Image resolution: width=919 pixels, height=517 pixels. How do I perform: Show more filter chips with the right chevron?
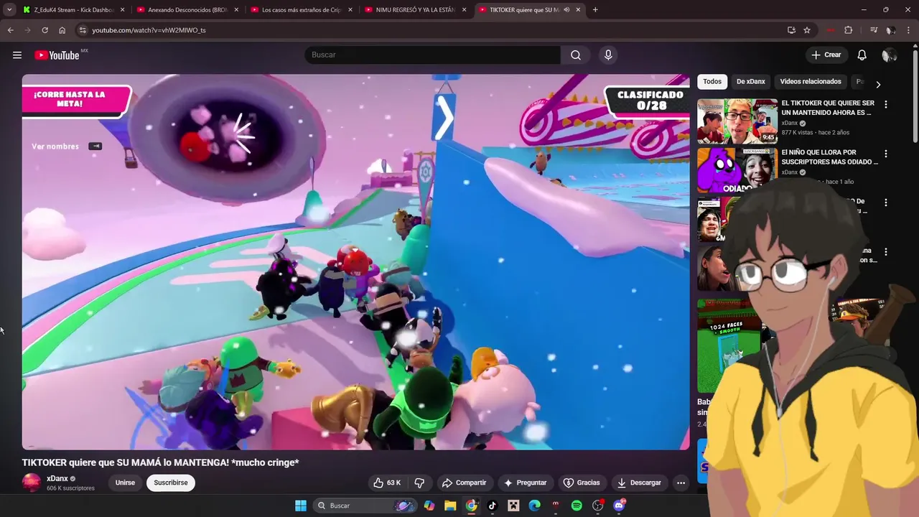click(x=877, y=84)
